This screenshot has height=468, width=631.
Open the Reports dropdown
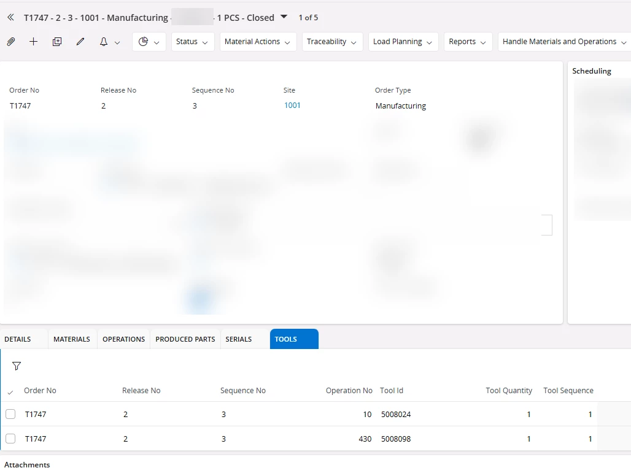pyautogui.click(x=468, y=42)
